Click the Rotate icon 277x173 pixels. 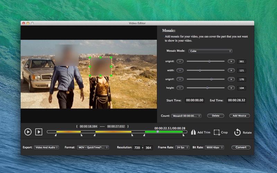[237, 132]
